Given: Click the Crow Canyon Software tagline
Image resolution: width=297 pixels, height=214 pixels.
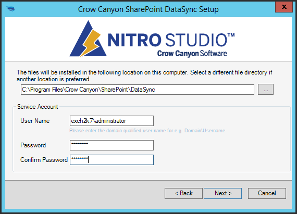Looking at the screenshot, I should 192,54.
